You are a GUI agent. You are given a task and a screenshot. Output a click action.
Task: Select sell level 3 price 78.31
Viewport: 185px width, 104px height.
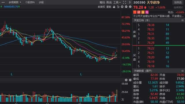[x=151, y=34]
